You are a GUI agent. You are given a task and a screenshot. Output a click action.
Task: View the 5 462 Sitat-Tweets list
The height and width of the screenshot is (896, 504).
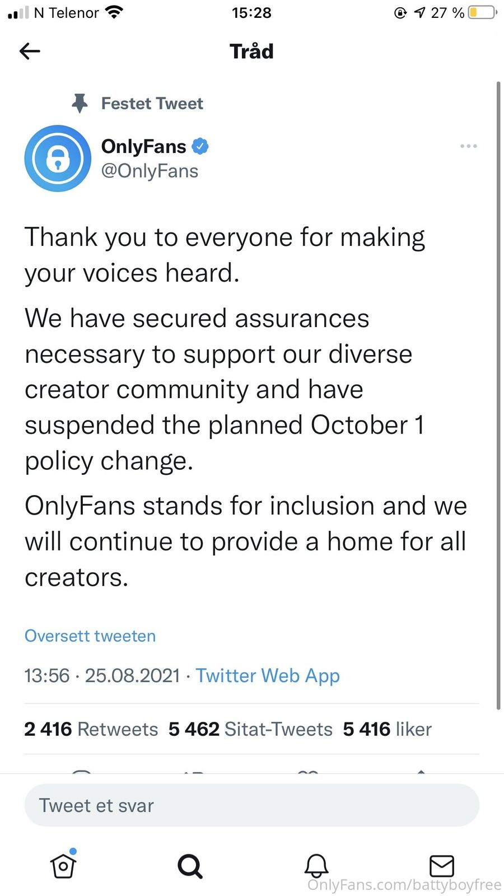pos(250,729)
